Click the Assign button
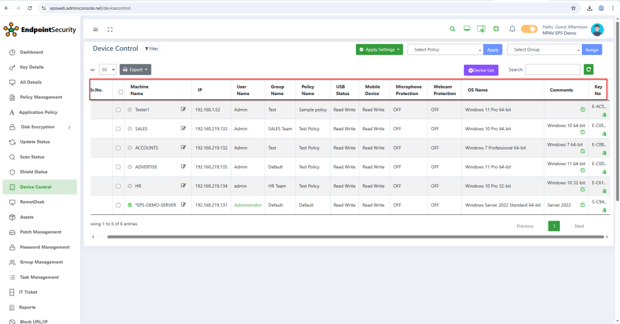Screen dimensions: 620x324 [x=592, y=50]
